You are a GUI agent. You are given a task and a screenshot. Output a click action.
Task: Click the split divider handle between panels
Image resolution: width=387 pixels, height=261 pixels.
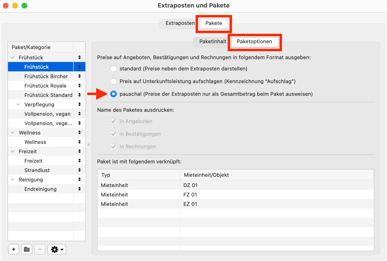[89, 145]
